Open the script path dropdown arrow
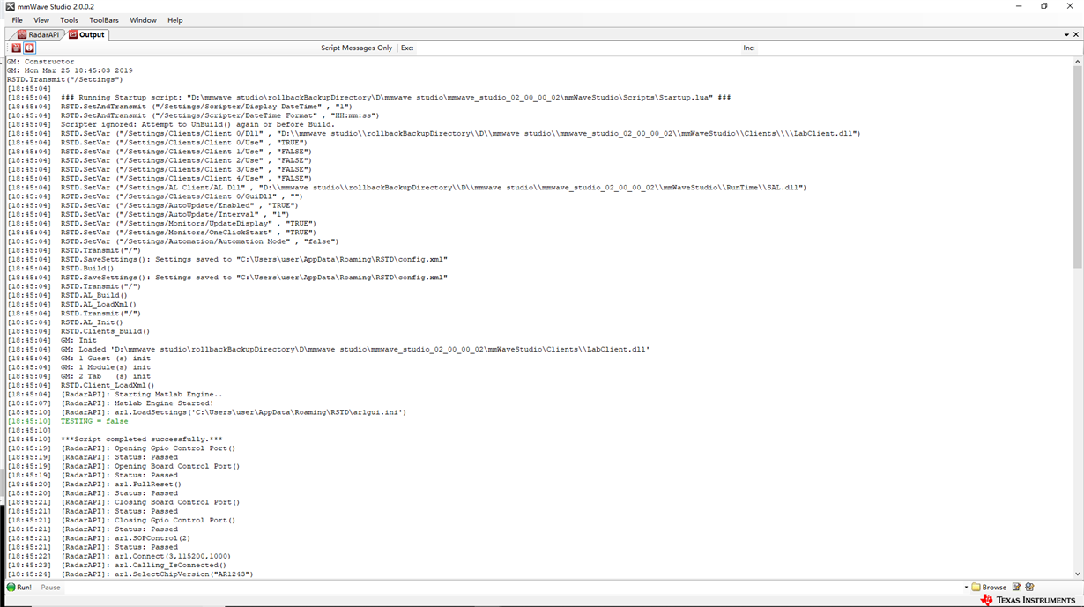 tap(966, 587)
